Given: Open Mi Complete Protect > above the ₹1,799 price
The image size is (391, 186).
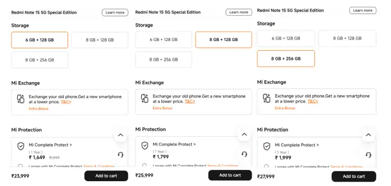Looking at the screenshot, I should (x=175, y=145).
